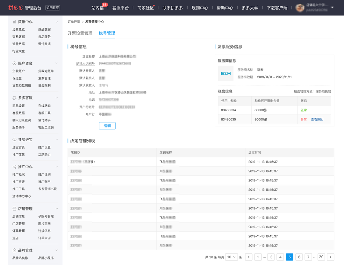Click the 编辑 button
The height and width of the screenshot is (265, 344).
tap(107, 126)
